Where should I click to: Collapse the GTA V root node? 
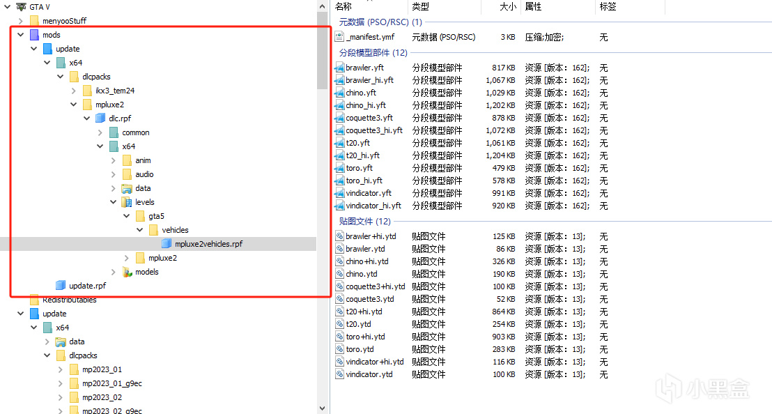[x=8, y=7]
